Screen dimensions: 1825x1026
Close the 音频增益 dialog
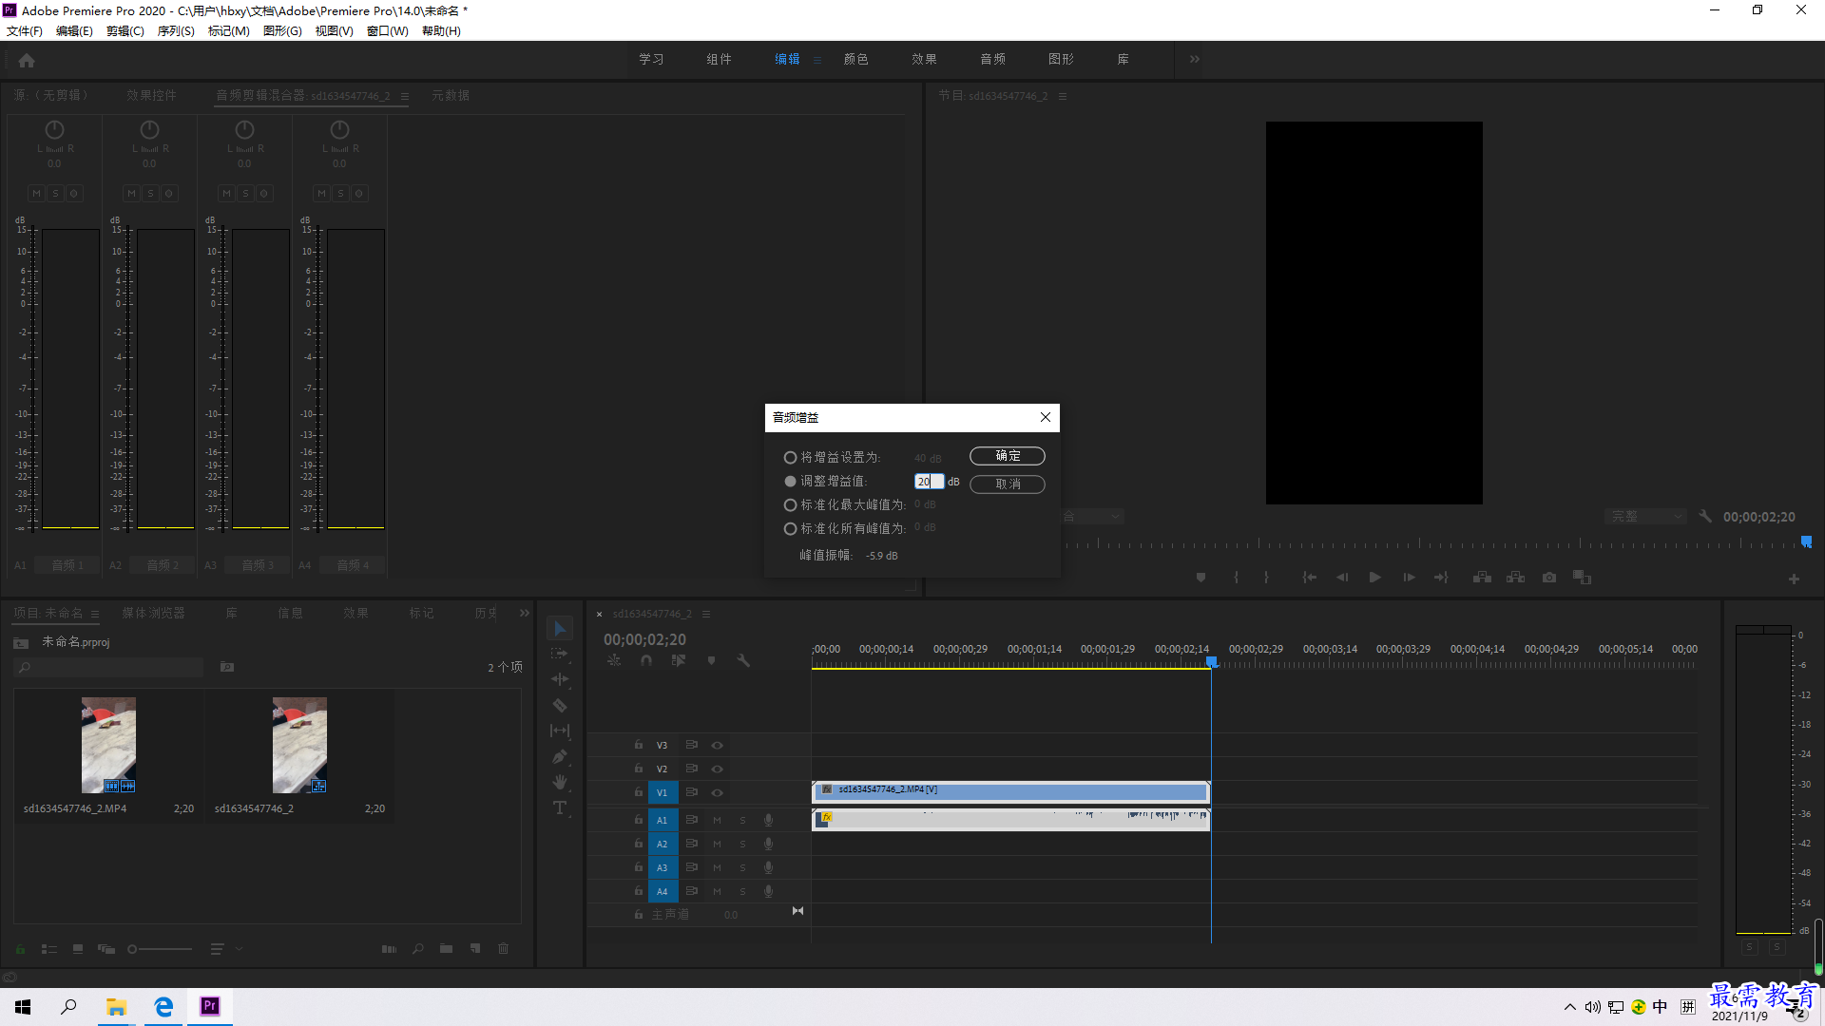(x=1046, y=417)
